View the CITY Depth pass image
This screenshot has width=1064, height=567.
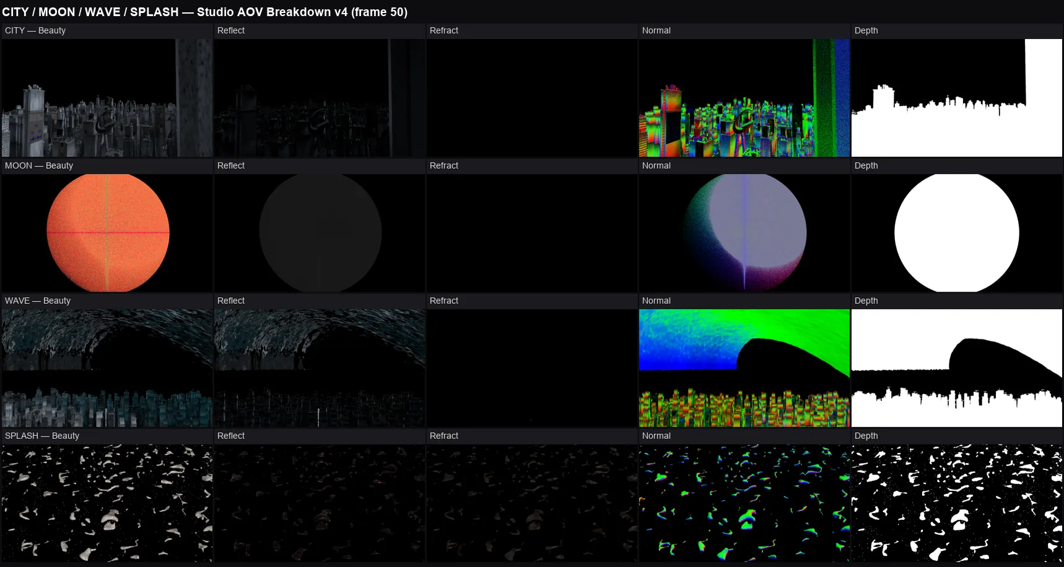[957, 98]
